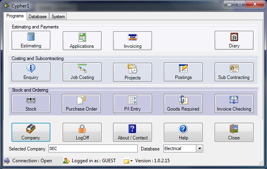Switch to the System tab

tap(58, 17)
